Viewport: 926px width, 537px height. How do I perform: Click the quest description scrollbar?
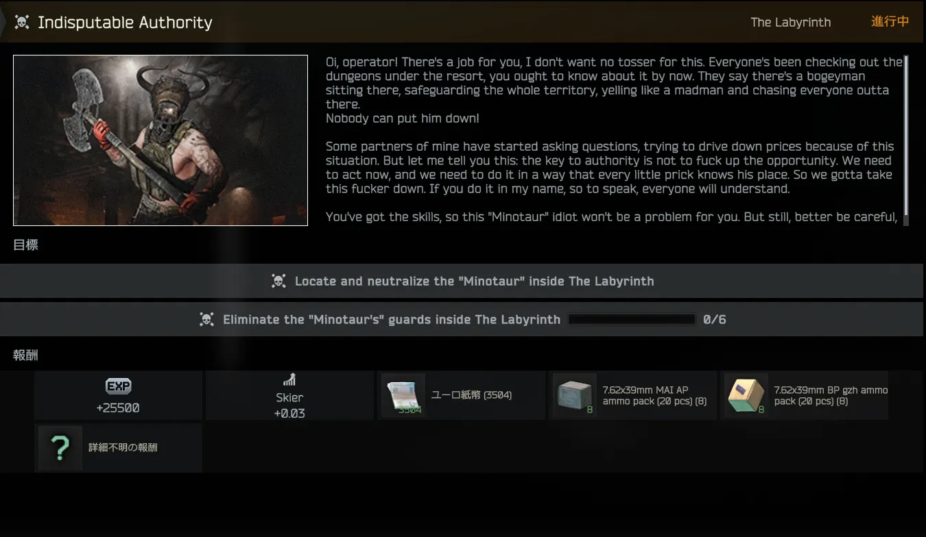[906, 140]
